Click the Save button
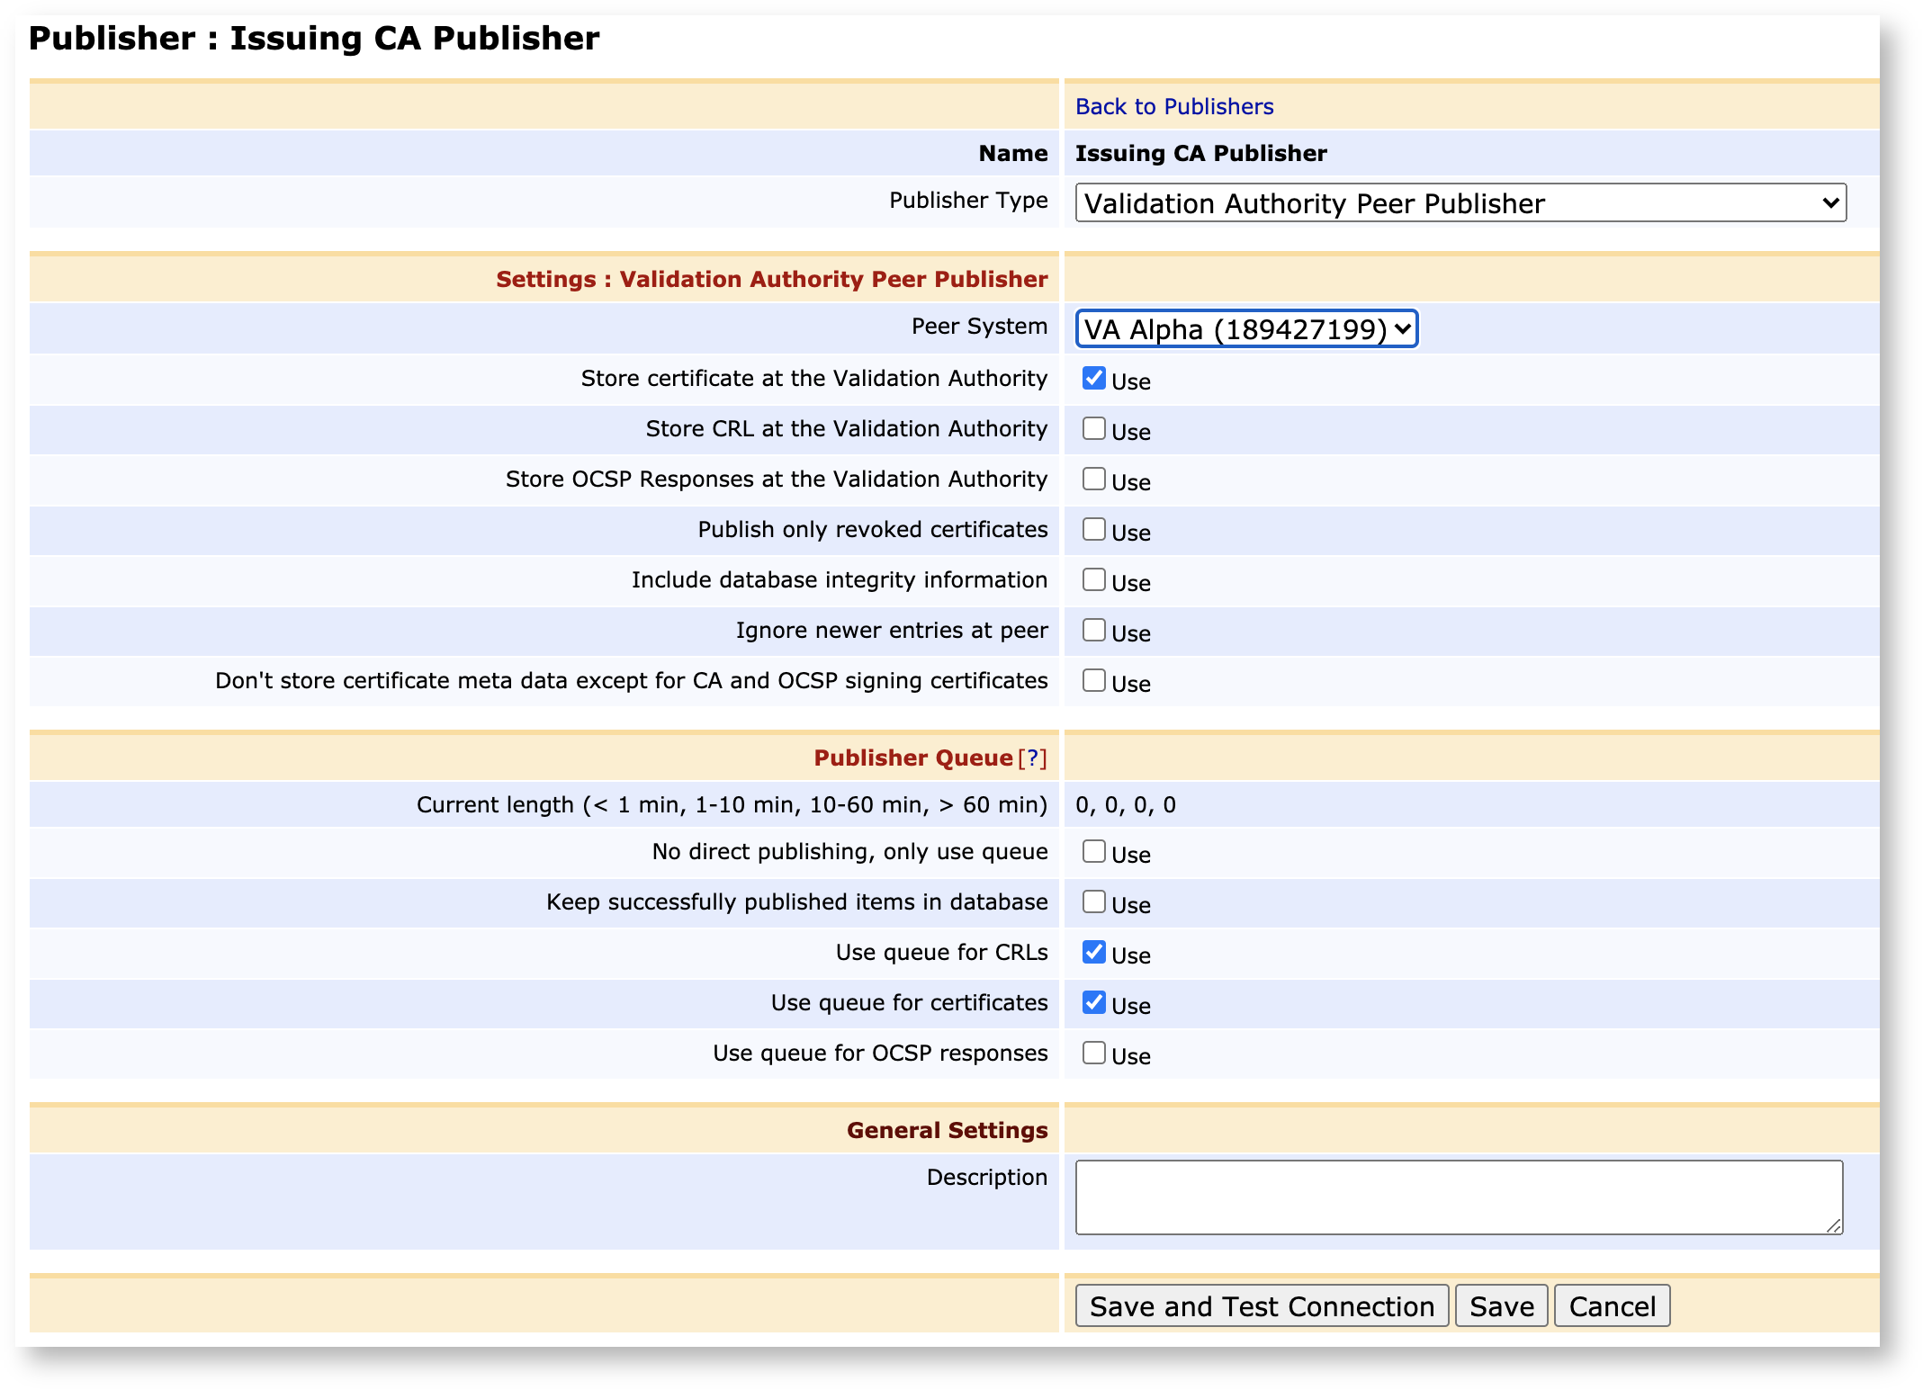The image size is (1923, 1390). [x=1501, y=1306]
